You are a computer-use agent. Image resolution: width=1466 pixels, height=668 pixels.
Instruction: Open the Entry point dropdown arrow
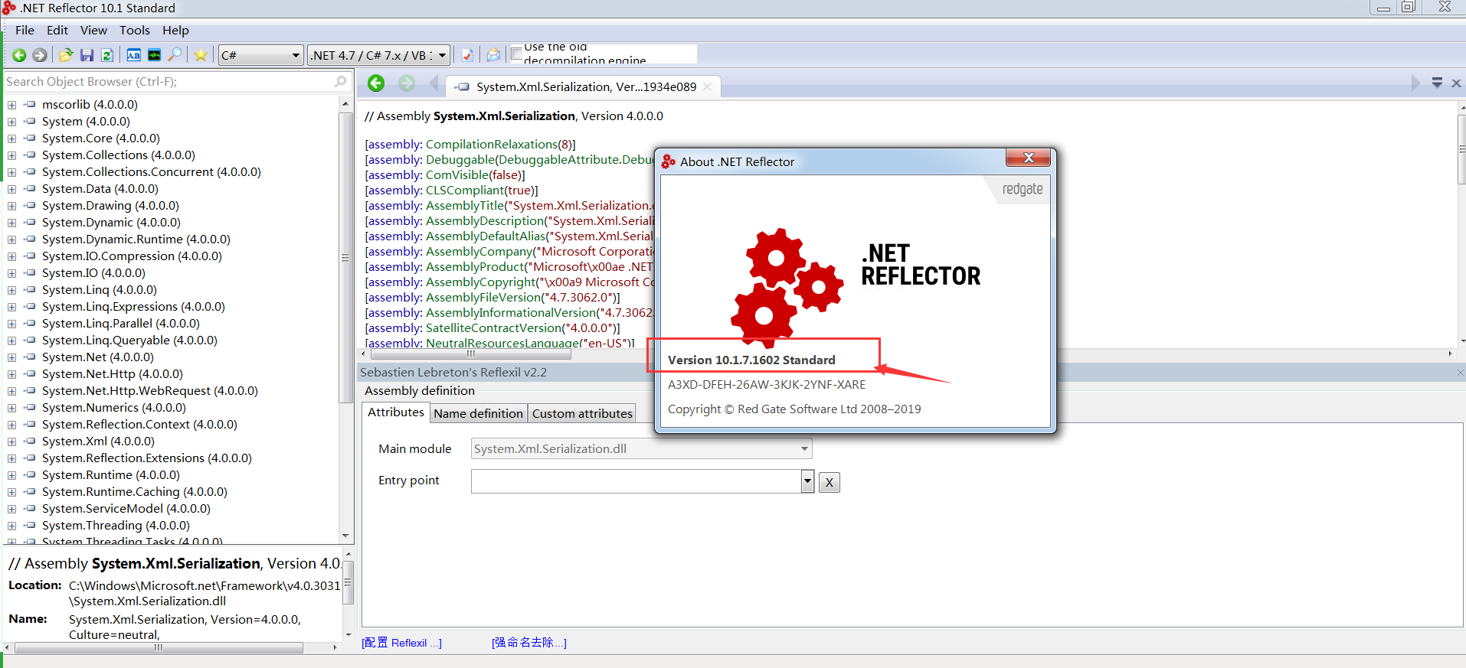[x=807, y=481]
